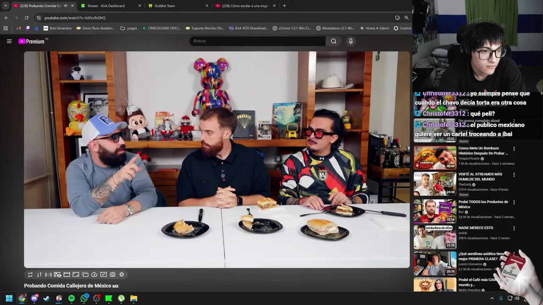Click the fullscreen-frame icon below video

pos(76,274)
